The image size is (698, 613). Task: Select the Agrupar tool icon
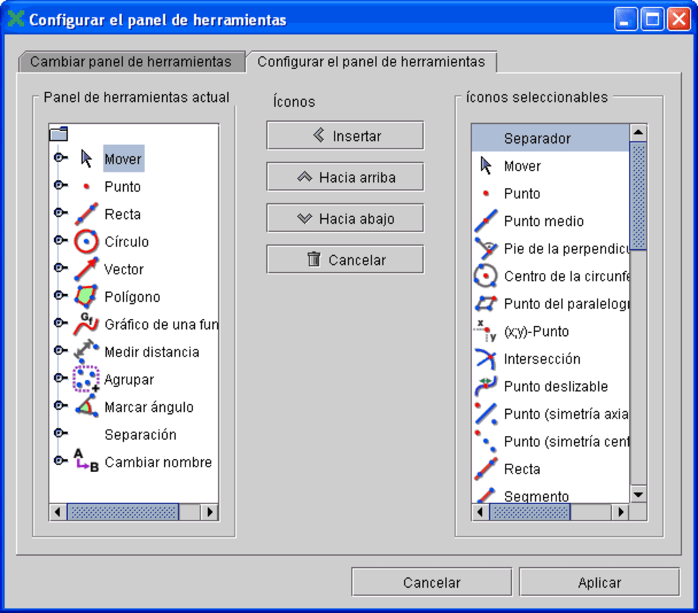point(86,379)
